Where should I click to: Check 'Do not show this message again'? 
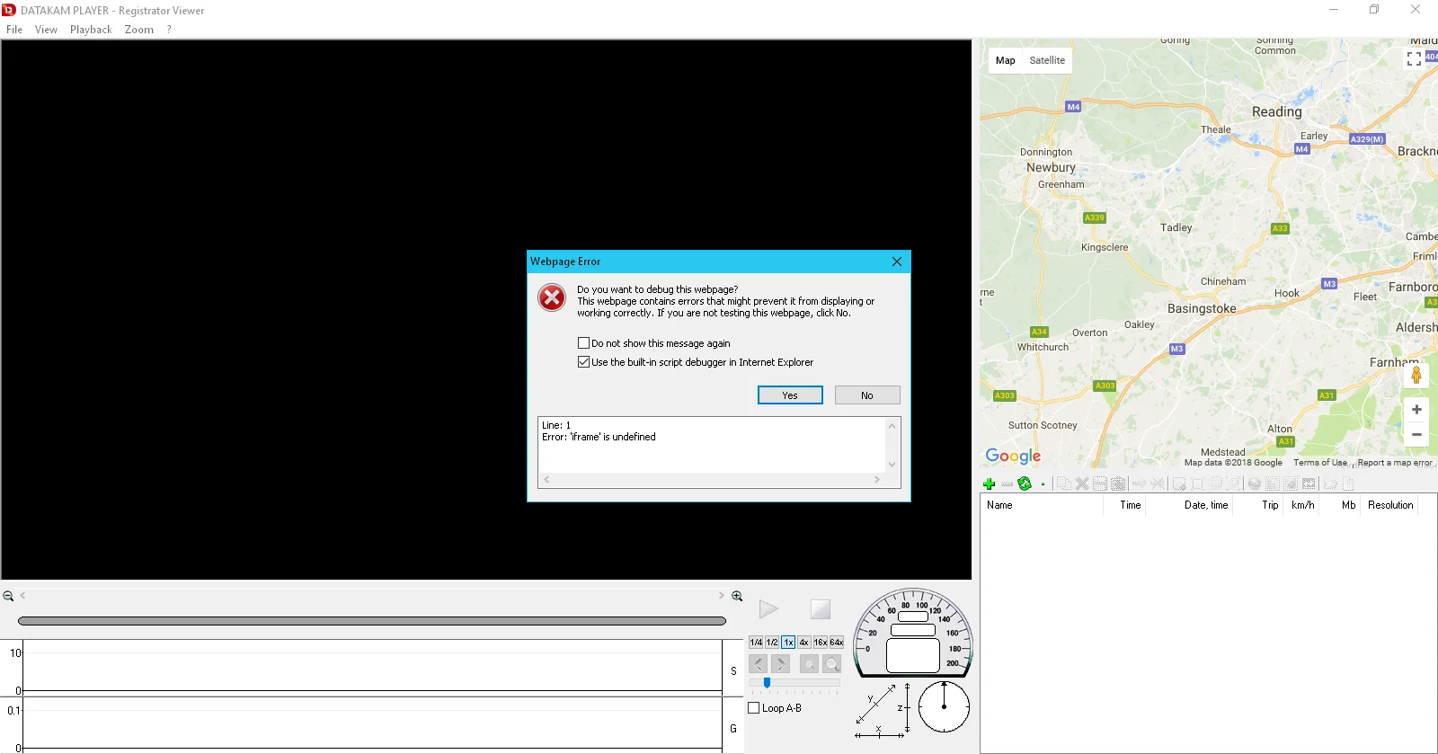point(584,343)
